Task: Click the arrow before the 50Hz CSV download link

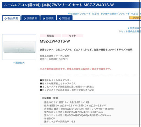Action: click(69, 14)
